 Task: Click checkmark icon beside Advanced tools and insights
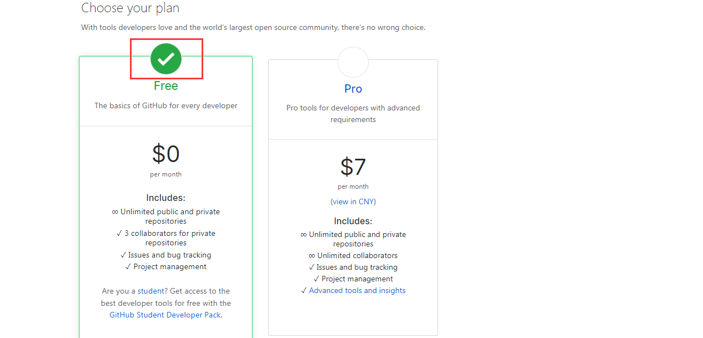click(304, 291)
